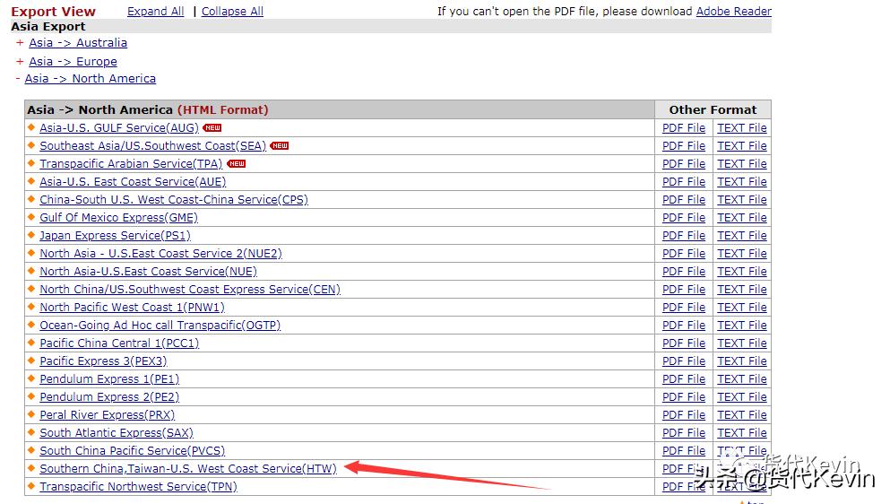Open the Asia -> North America link
This screenshot has width=890, height=504.
(x=90, y=78)
